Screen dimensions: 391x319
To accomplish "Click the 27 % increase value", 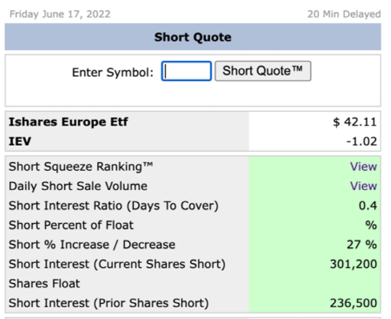I will tap(362, 244).
